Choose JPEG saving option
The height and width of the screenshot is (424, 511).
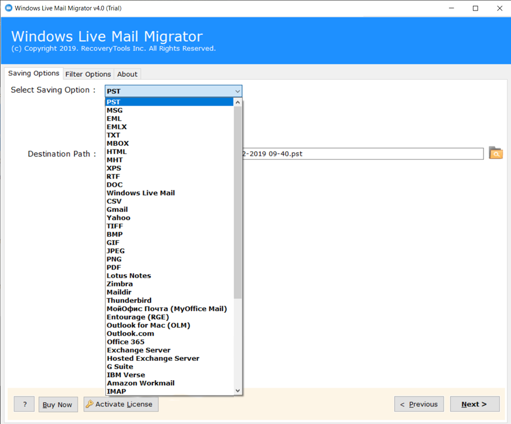pyautogui.click(x=169, y=251)
